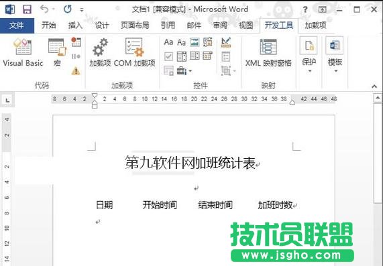This screenshot has height=266, width=383.
Task: Expand the 保护 protect menu
Action: click(x=309, y=55)
